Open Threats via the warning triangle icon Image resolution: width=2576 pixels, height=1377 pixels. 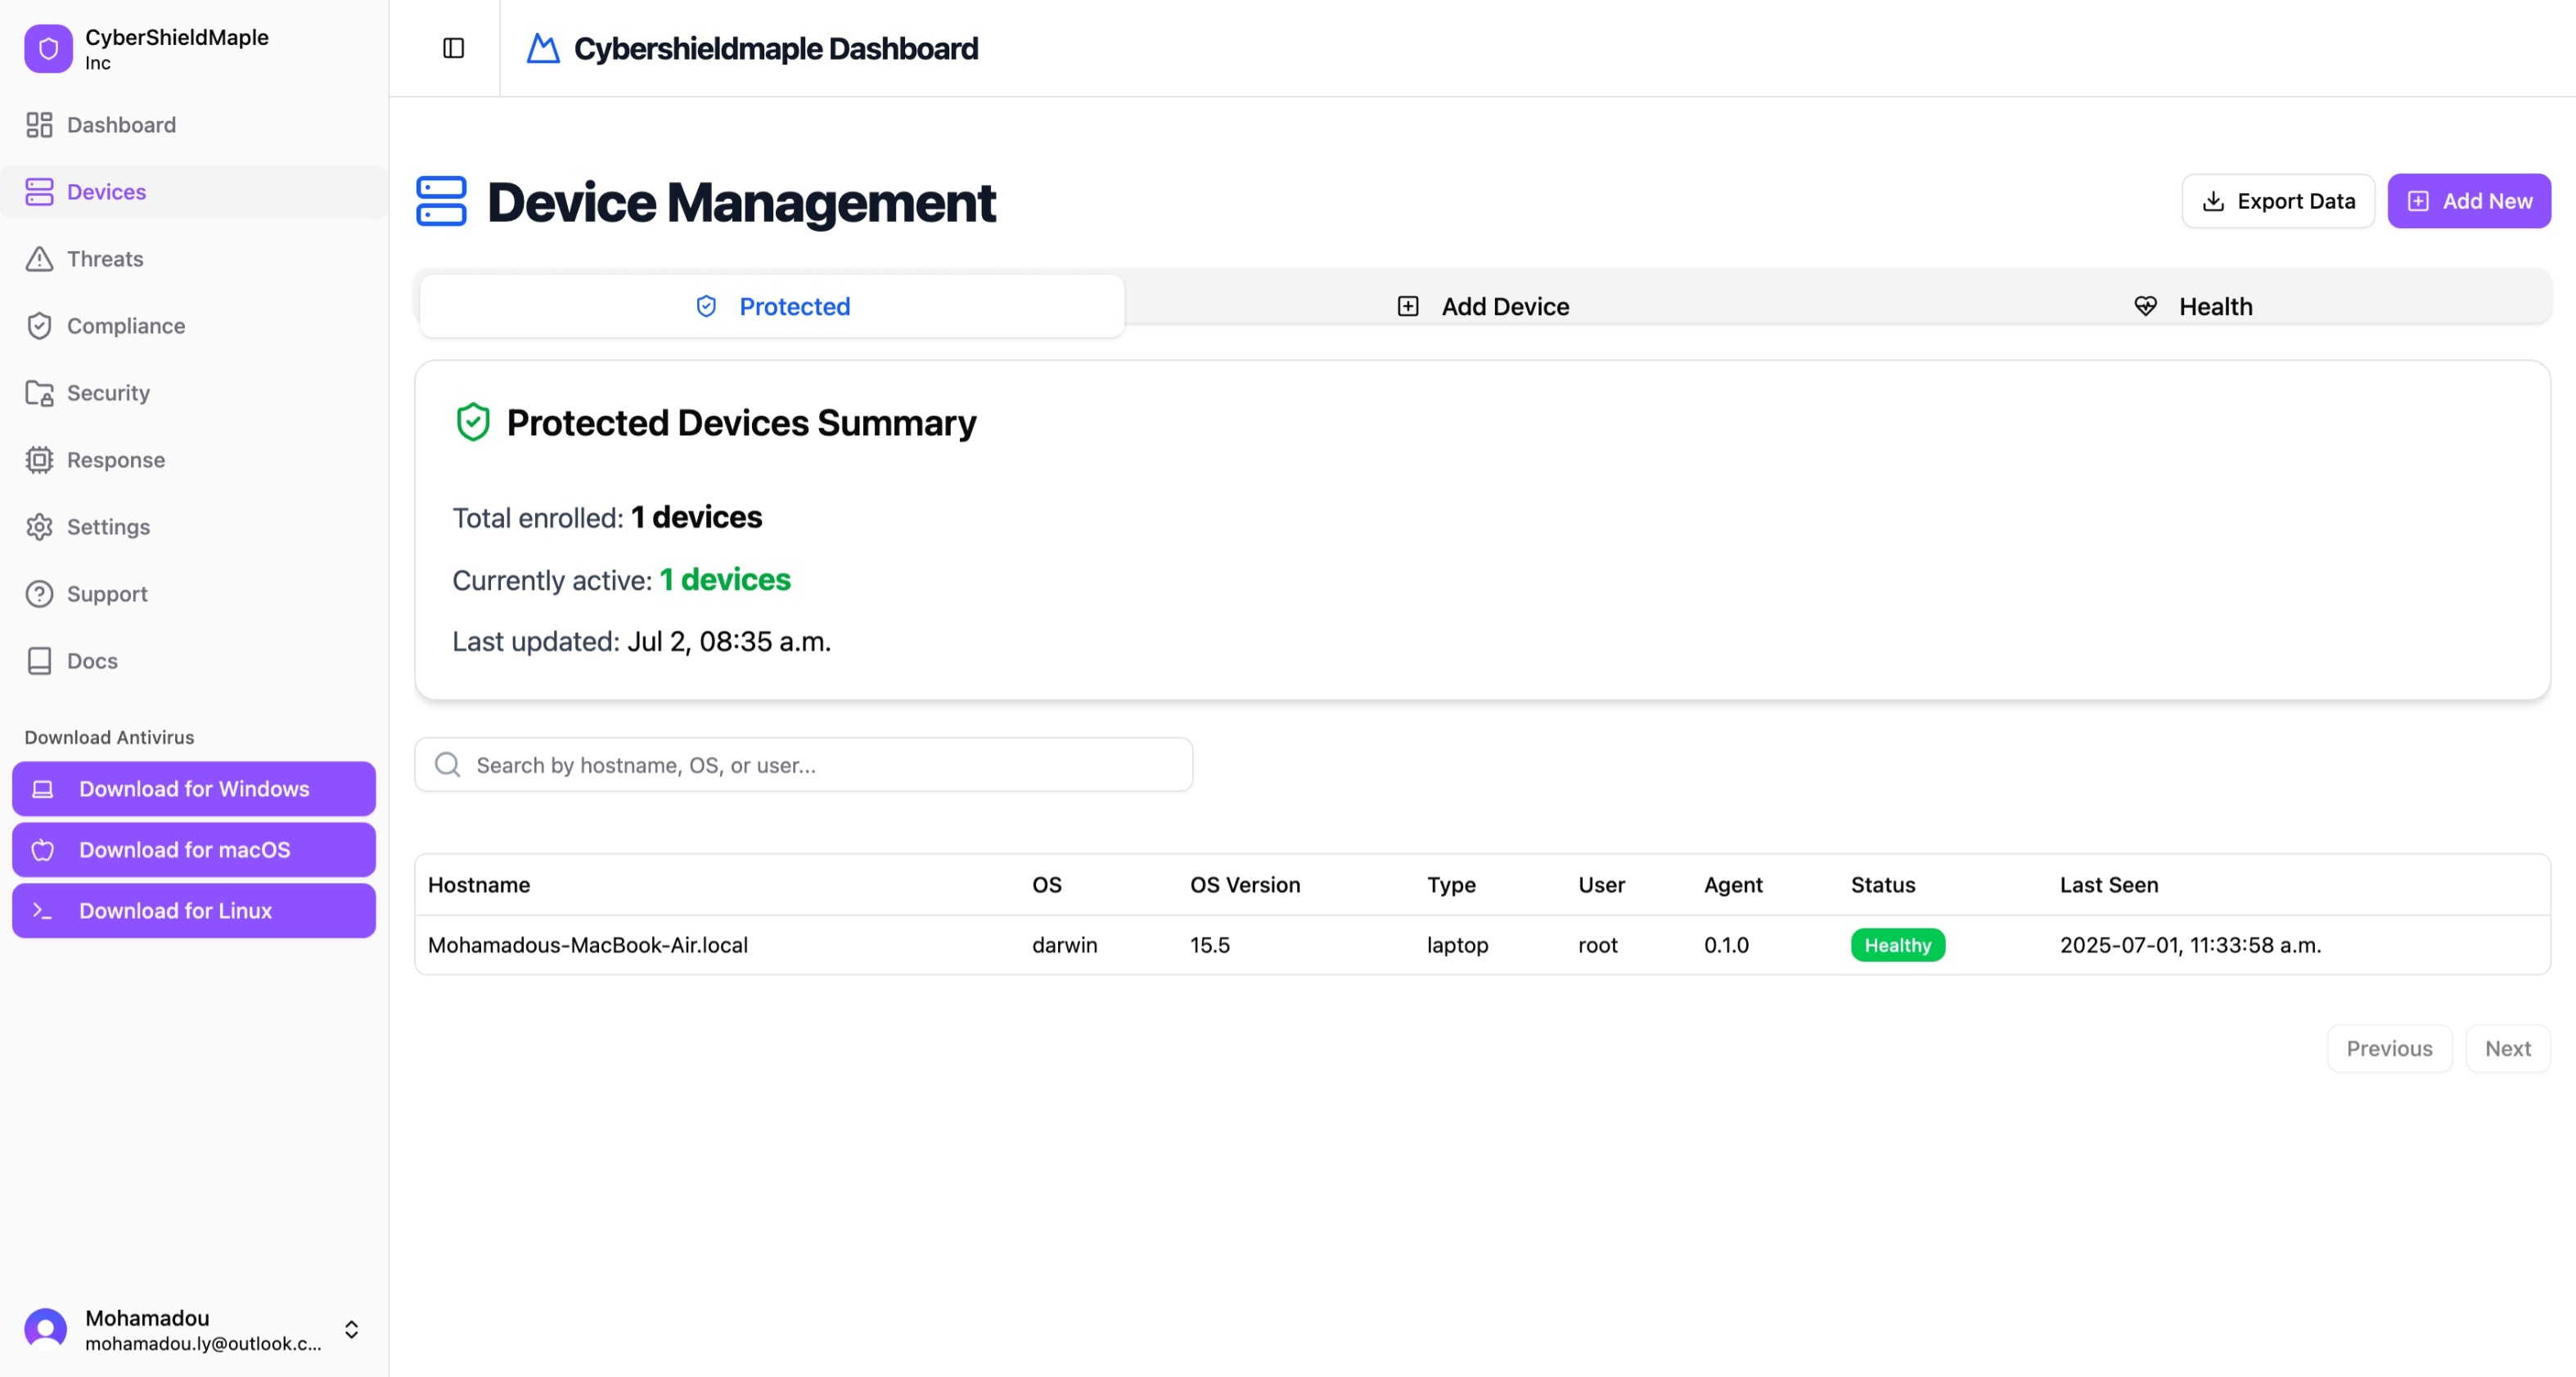[39, 259]
